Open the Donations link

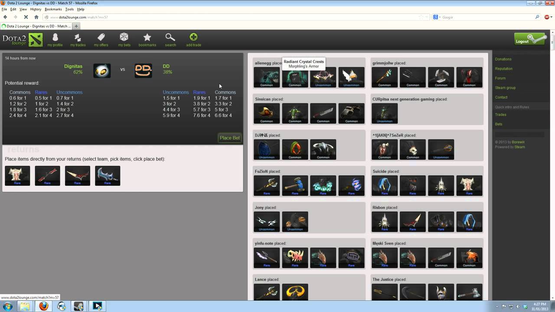[503, 59]
